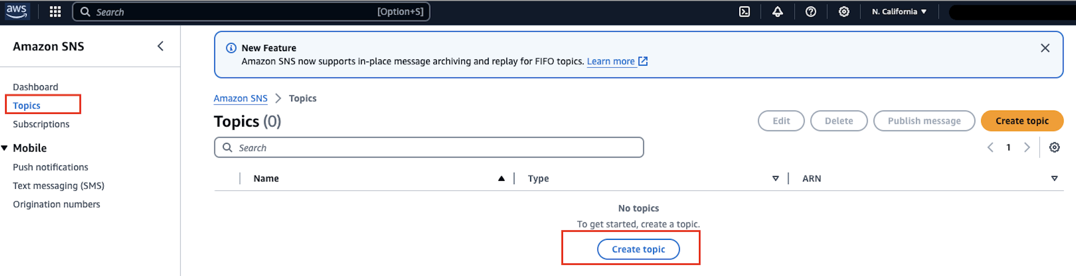Open the notifications bell icon
The height and width of the screenshot is (276, 1076).
coord(777,11)
